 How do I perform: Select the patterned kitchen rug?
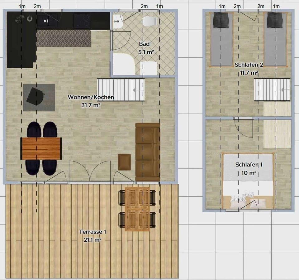coord(64,38)
